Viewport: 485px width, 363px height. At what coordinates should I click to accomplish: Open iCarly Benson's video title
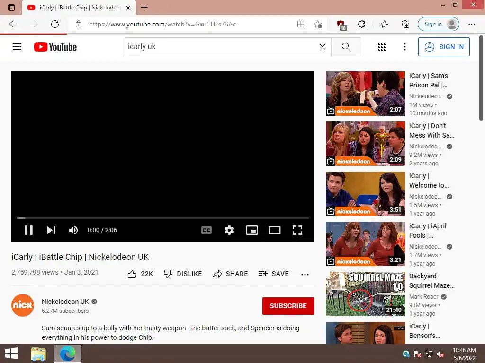coord(424,330)
